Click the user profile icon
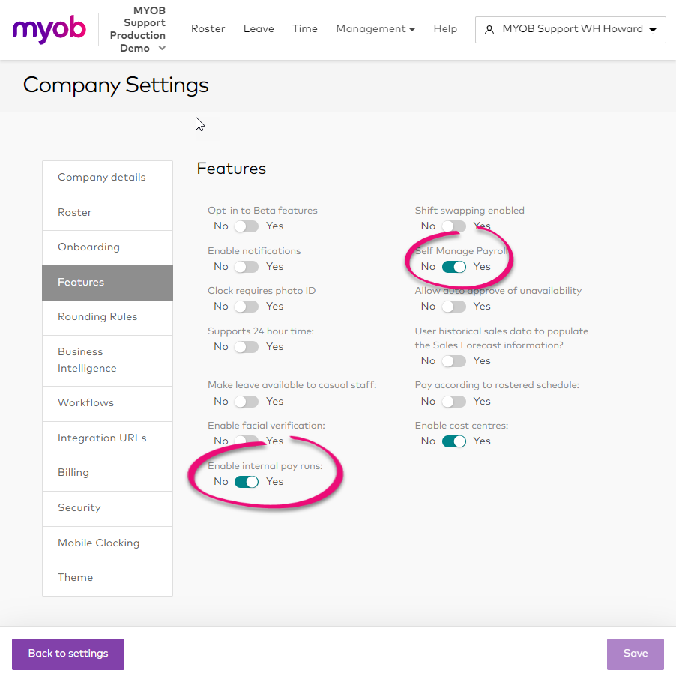This screenshot has width=676, height=682. (x=489, y=29)
